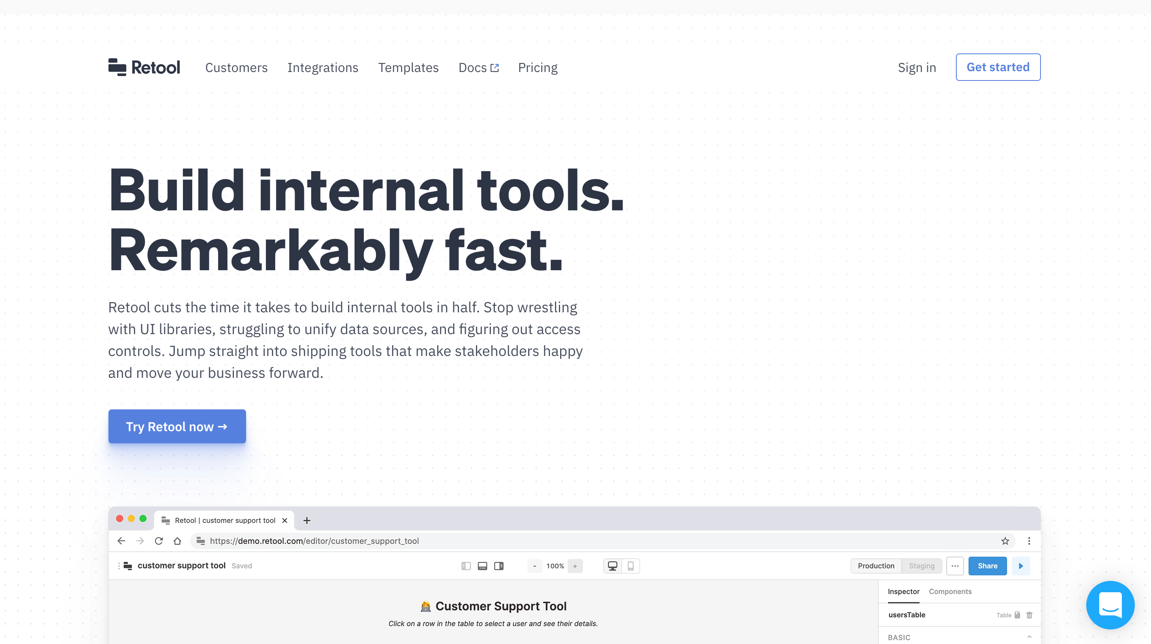This screenshot has height=644, width=1151.
Task: Click the home icon in the demo browser
Action: [177, 541]
